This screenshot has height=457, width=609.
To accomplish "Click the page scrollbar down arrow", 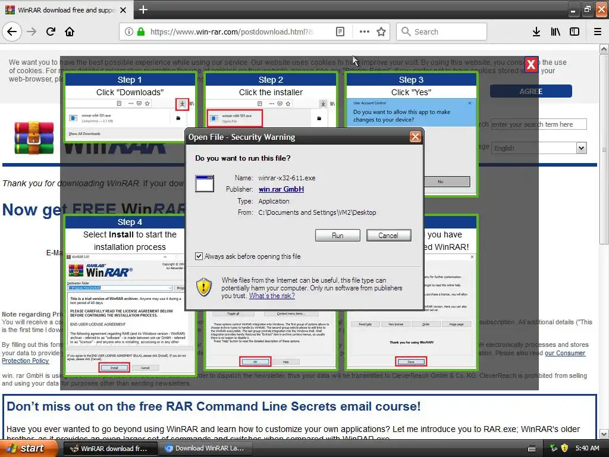I will 604,434.
